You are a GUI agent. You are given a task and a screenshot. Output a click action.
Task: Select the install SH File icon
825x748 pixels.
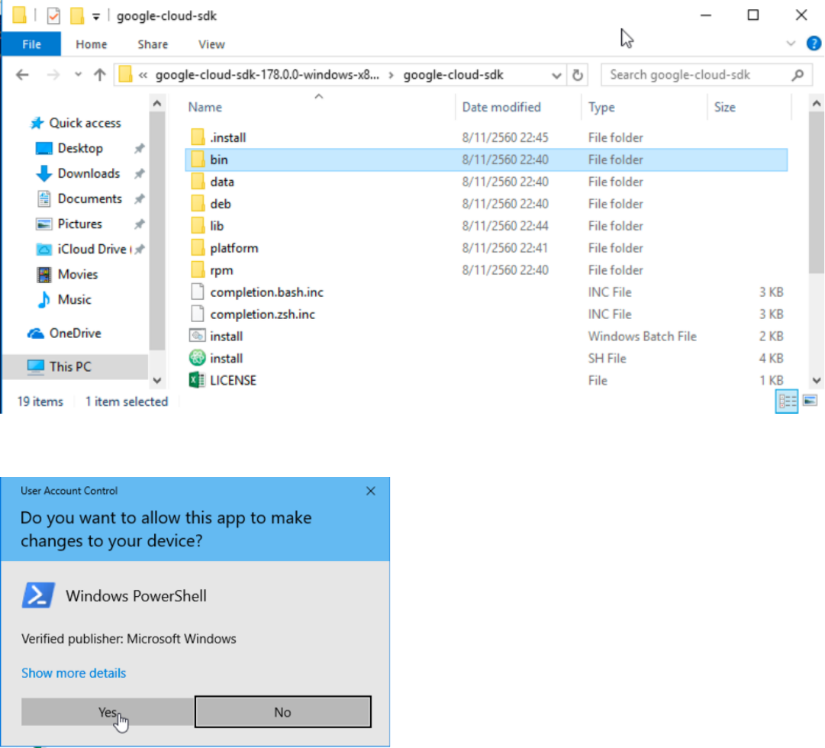[198, 358]
